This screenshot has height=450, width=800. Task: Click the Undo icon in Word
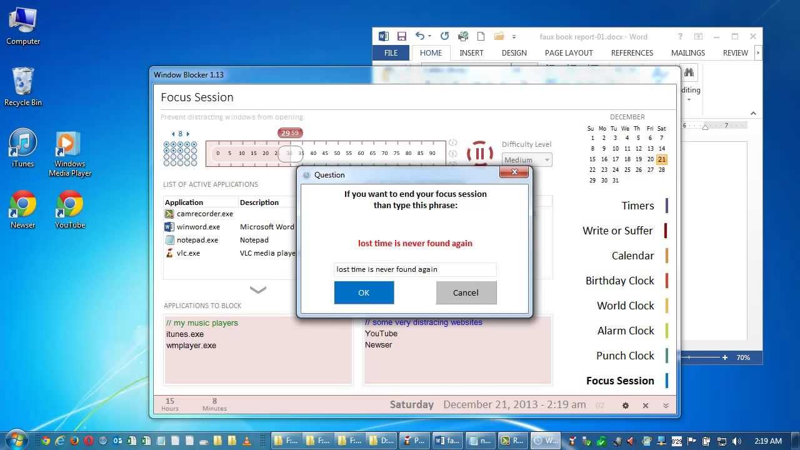pyautogui.click(x=420, y=37)
